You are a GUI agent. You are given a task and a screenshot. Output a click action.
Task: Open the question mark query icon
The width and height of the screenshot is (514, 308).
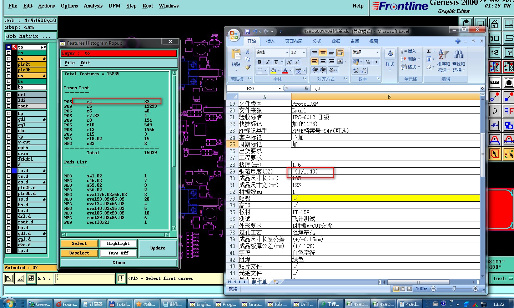point(509,52)
